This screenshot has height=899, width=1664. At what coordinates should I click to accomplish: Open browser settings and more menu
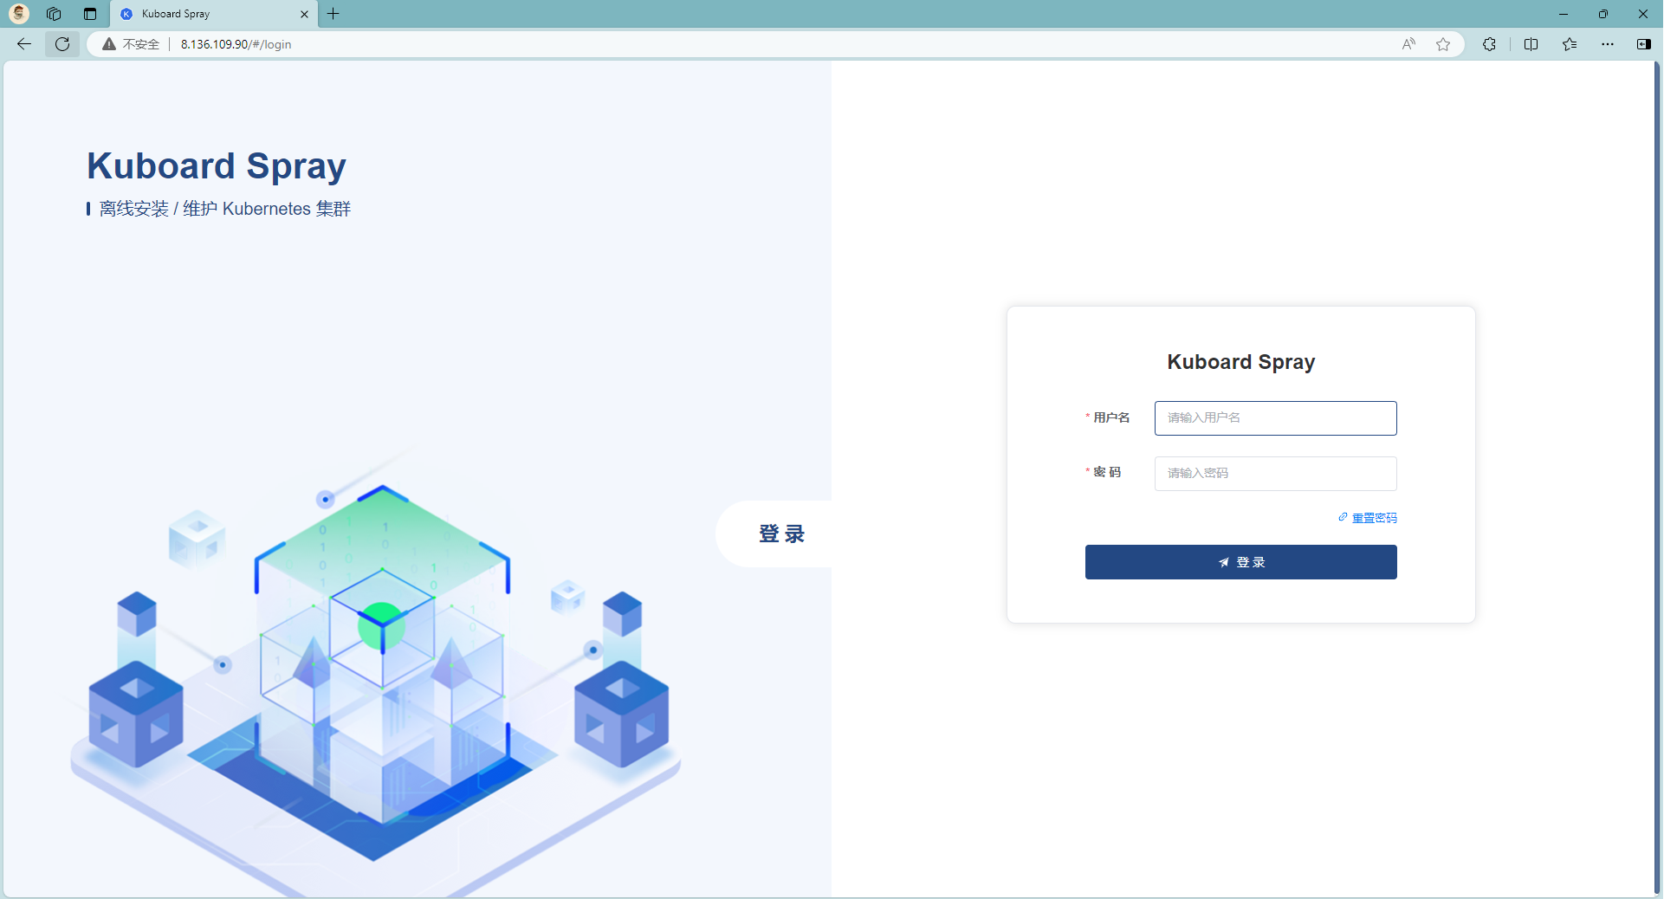click(1608, 44)
